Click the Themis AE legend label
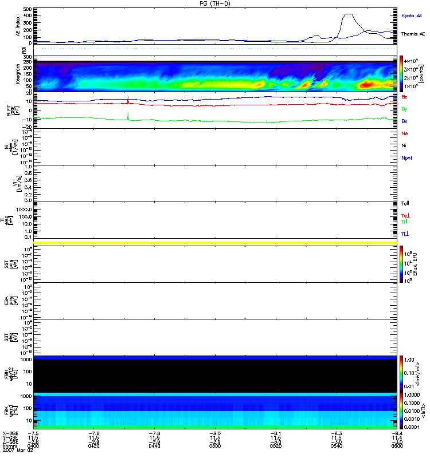The height and width of the screenshot is (458, 430). point(413,34)
